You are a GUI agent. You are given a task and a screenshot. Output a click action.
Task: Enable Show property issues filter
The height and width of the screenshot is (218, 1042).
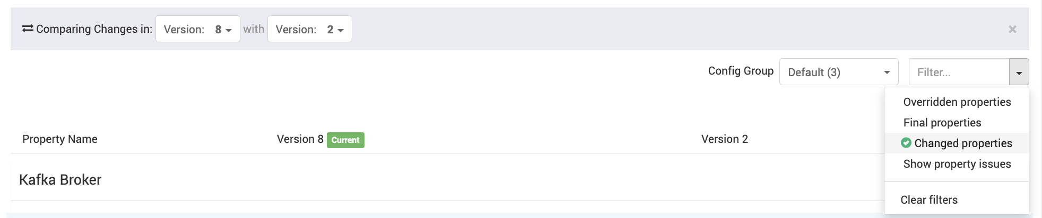(957, 164)
